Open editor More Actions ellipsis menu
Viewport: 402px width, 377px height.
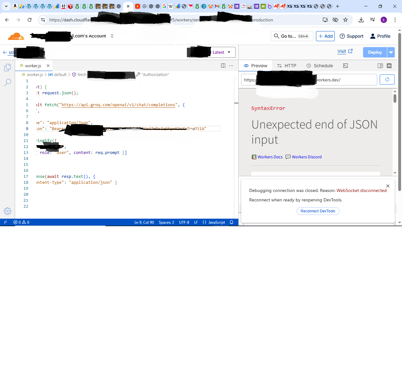[x=231, y=66]
